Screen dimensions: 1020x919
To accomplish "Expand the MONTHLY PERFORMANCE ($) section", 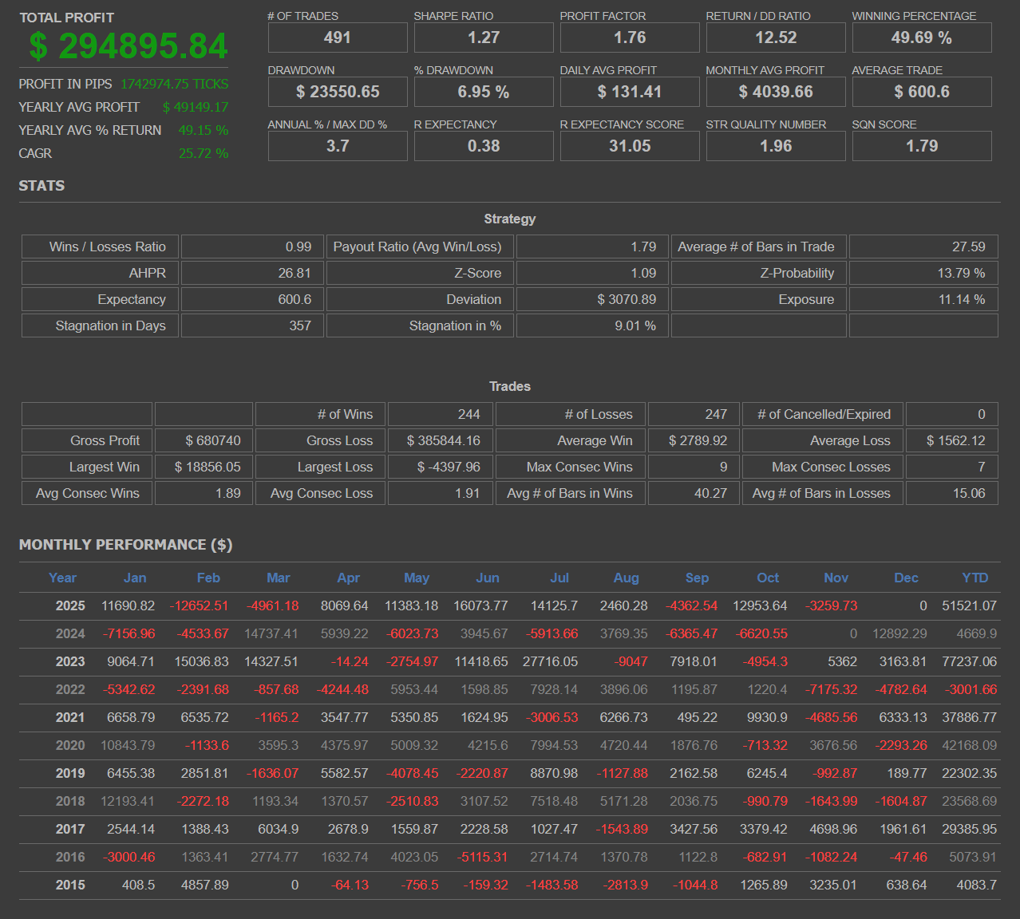I will click(125, 544).
